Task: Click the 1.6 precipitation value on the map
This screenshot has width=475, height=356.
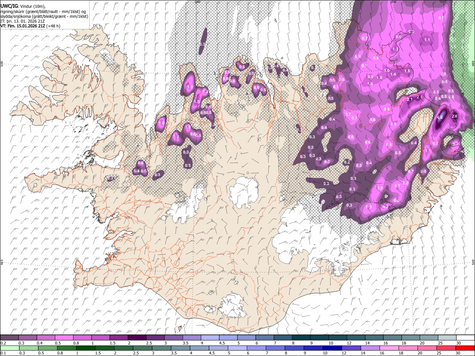Action: coord(407,71)
